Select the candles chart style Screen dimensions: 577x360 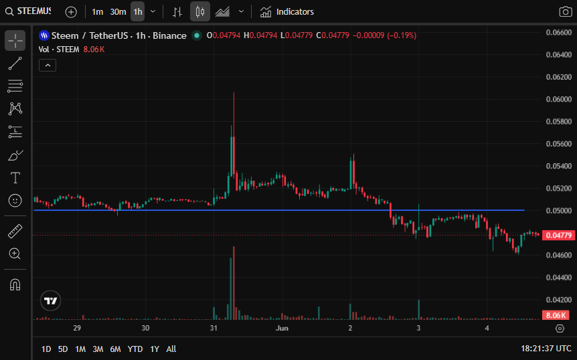pyautogui.click(x=200, y=11)
